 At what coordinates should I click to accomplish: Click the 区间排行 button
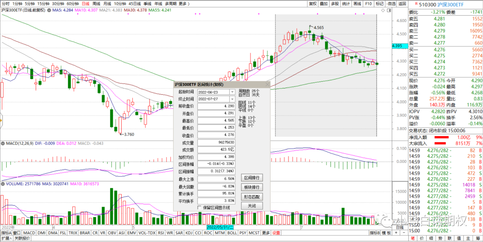[x=252, y=178]
